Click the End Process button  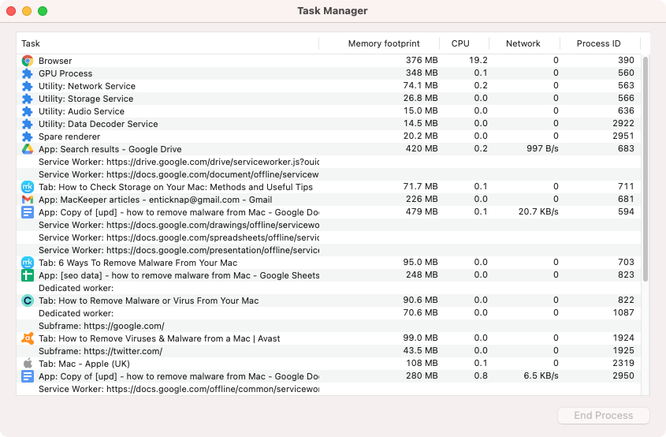(x=604, y=416)
